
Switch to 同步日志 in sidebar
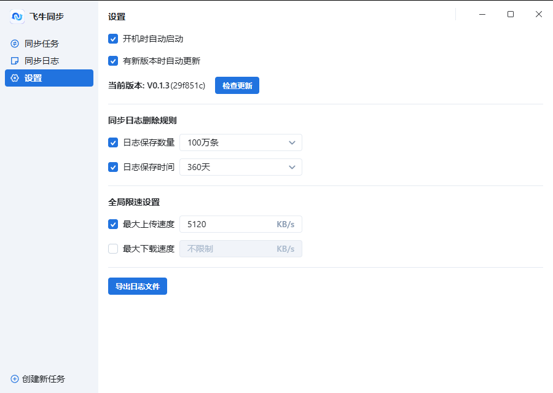(x=42, y=61)
